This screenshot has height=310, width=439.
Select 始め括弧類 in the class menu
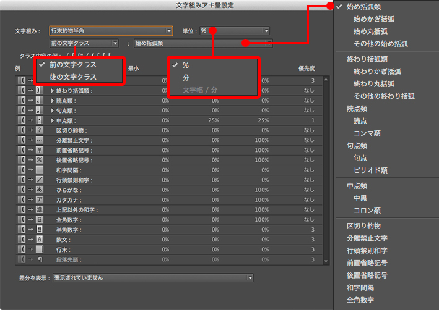tap(363, 7)
